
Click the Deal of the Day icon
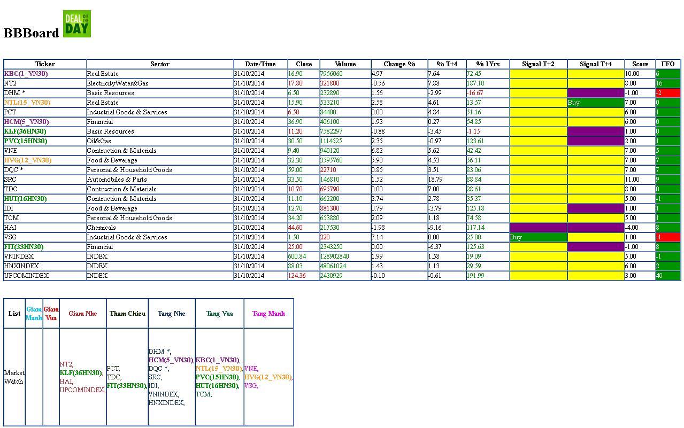pos(77,24)
